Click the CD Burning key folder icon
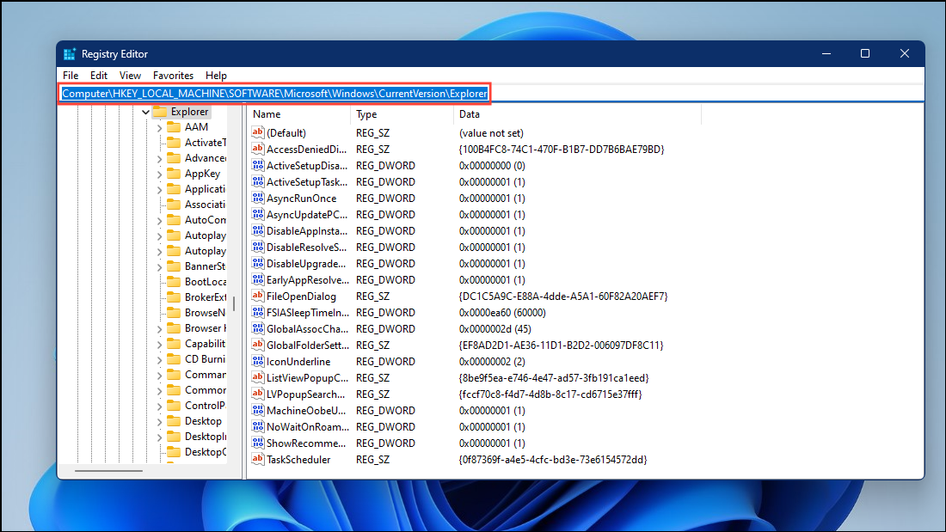Image resolution: width=946 pixels, height=532 pixels. [x=172, y=358]
